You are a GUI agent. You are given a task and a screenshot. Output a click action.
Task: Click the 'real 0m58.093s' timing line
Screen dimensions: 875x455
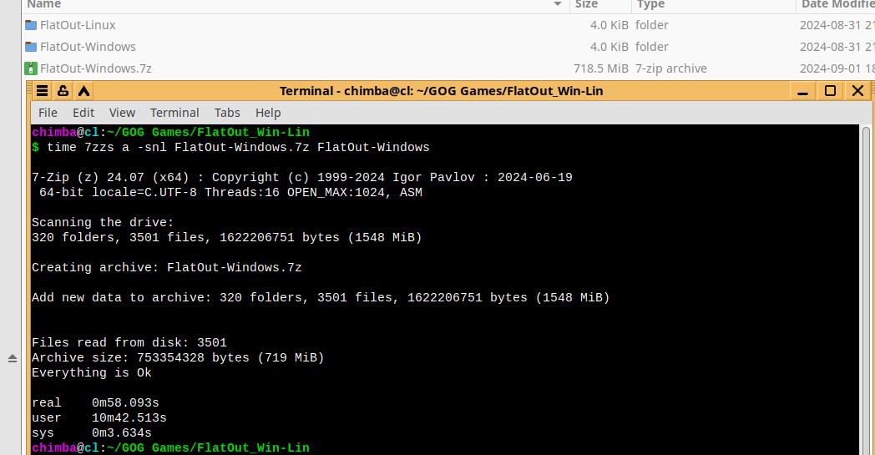tap(95, 403)
